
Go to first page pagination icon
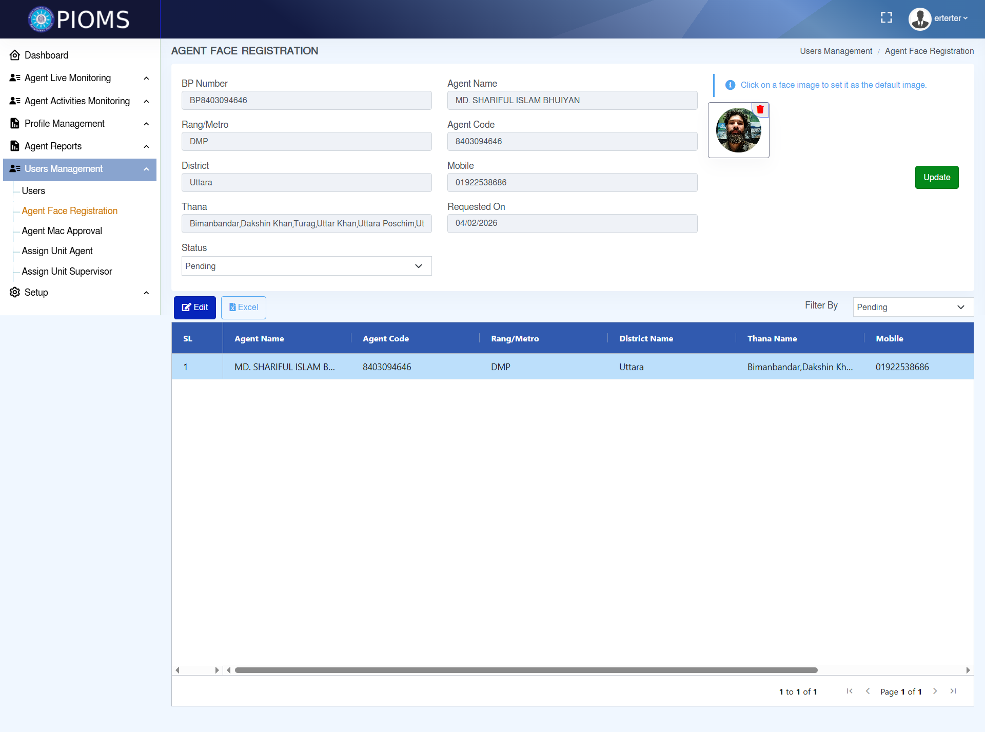click(850, 691)
